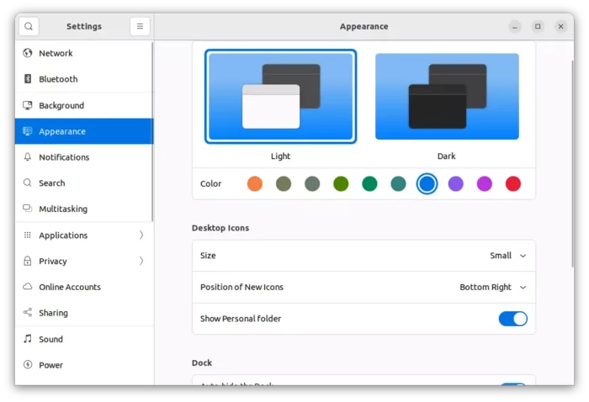The image size is (589, 402).
Task: Click the Sound music note icon
Action: coord(28,339)
